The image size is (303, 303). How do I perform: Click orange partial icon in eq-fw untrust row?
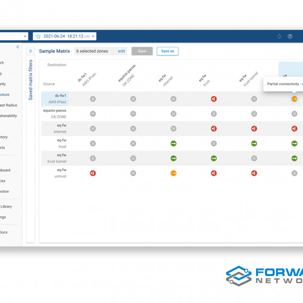click(x=173, y=173)
